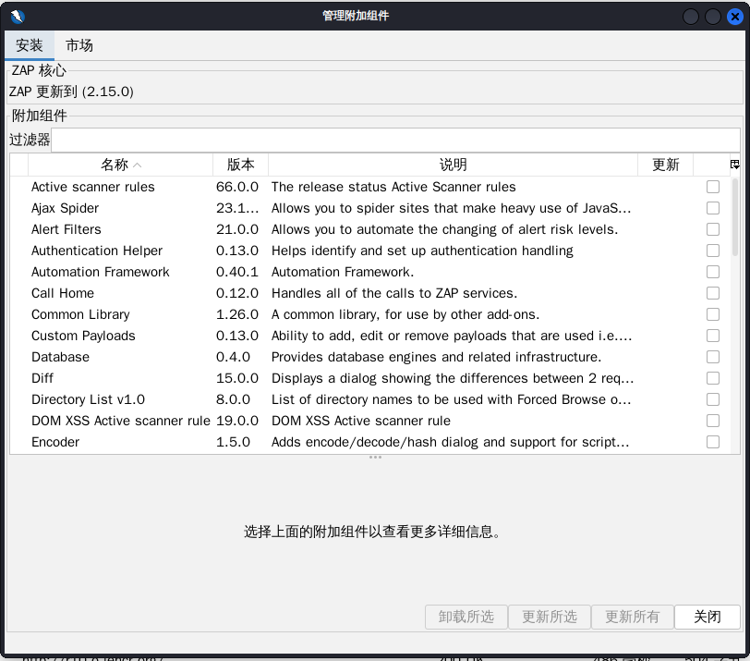This screenshot has height=661, width=750.
Task: Sort by the 名称 column header
Action: coord(120,165)
